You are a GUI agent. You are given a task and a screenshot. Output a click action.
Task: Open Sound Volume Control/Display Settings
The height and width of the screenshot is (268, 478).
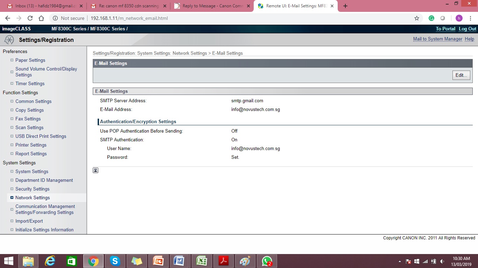[46, 72]
